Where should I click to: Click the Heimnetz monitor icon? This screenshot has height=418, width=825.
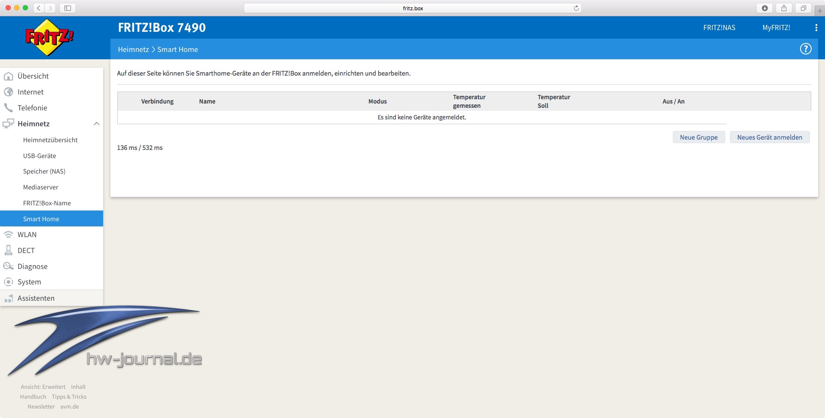[8, 124]
